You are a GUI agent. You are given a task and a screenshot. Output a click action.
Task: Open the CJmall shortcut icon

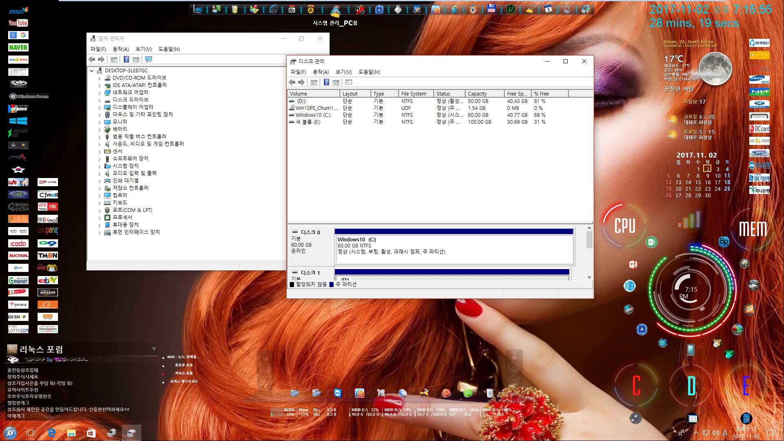coord(48,194)
